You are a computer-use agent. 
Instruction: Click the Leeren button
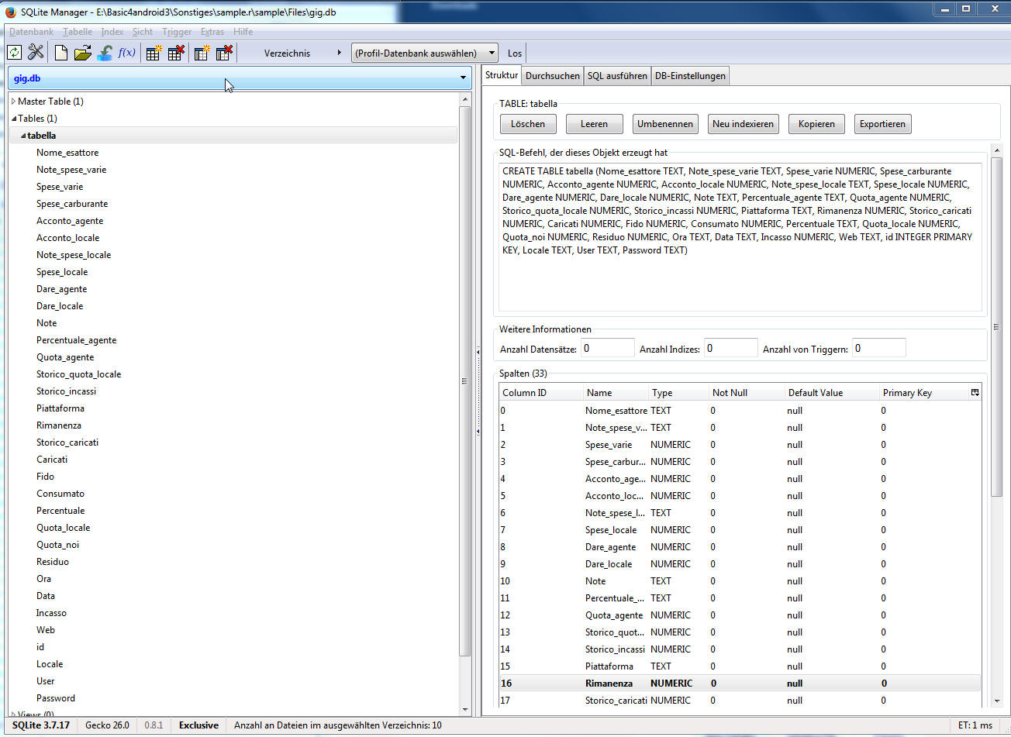click(595, 124)
